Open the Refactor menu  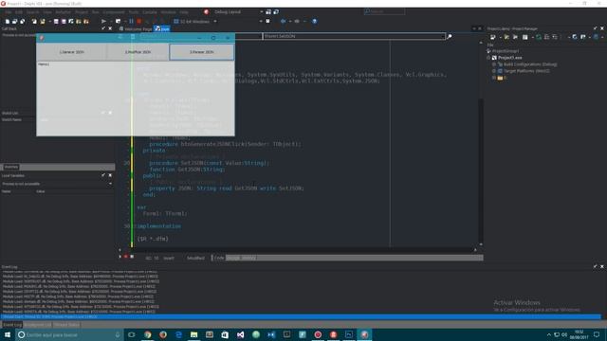[64, 12]
